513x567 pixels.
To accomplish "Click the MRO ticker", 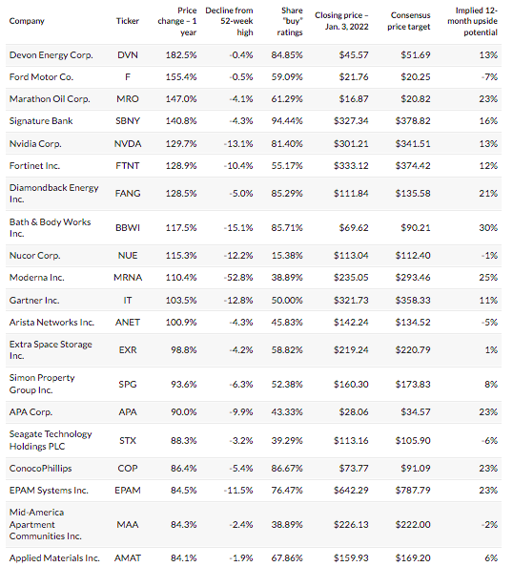I will point(128,99).
